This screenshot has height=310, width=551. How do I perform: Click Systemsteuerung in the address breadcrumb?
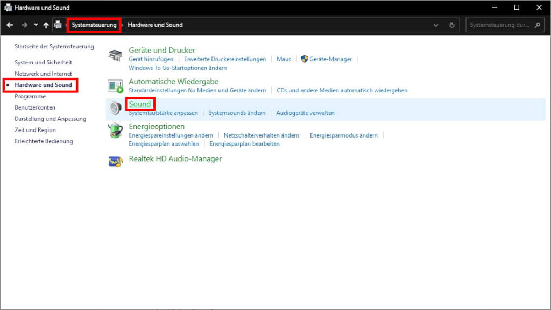coord(94,25)
